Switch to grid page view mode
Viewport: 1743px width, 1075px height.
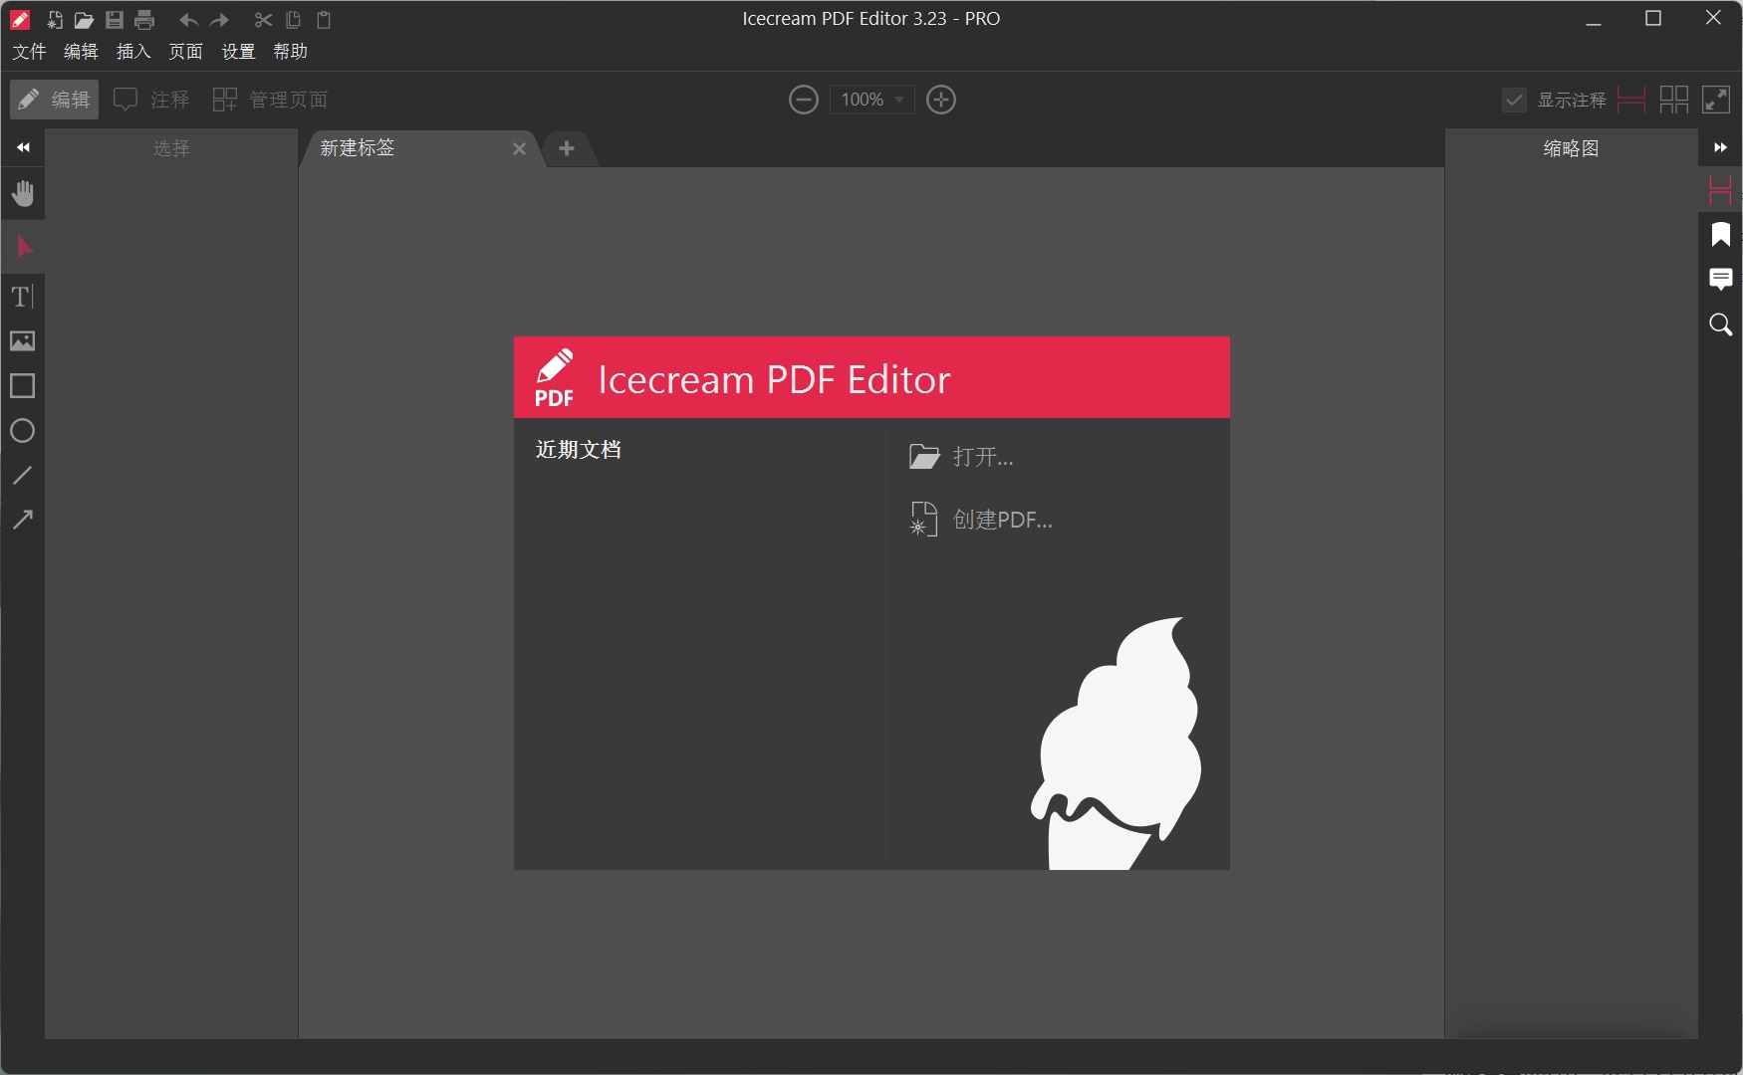[x=1675, y=100]
